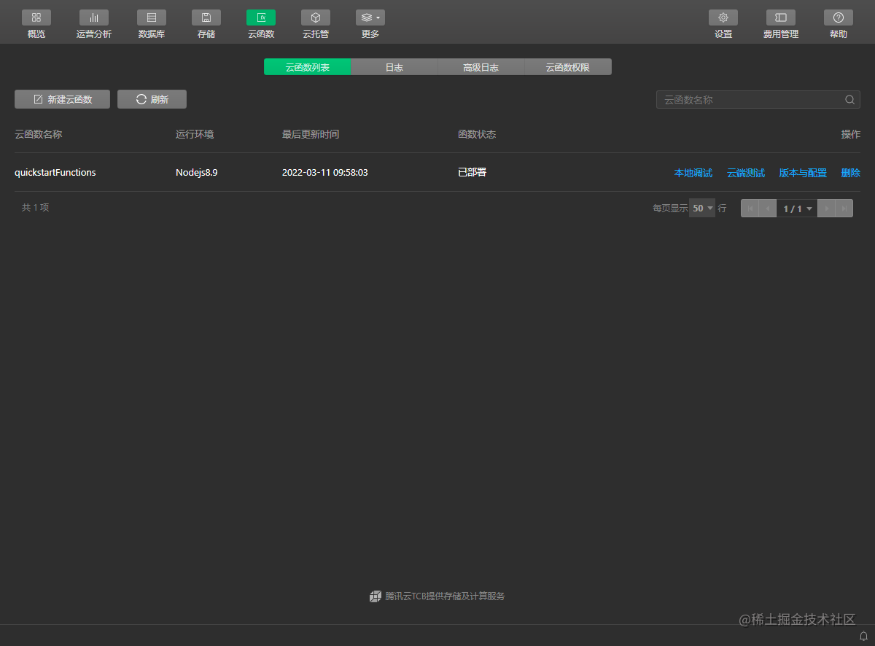Click 删除 for quickstartFunctions
The image size is (875, 646).
[x=851, y=173]
